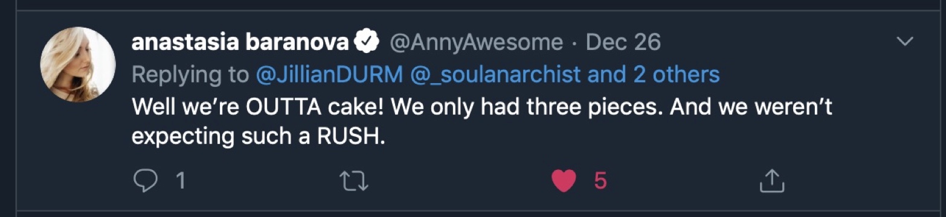This screenshot has width=946, height=217.
Task: Click the "Replying to" label
Action: click(x=190, y=75)
